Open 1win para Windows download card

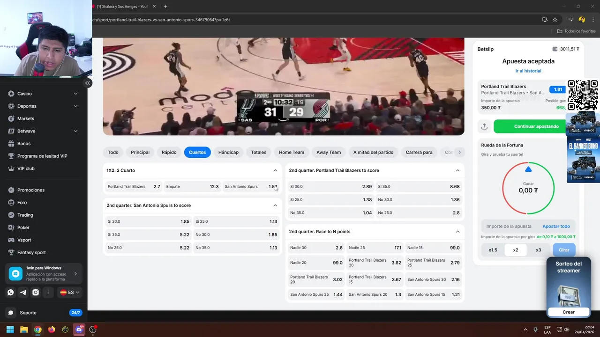[44, 274]
